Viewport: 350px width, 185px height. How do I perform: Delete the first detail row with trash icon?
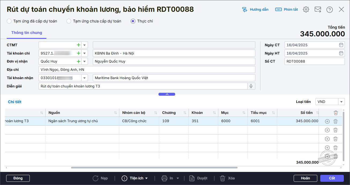click(x=335, y=121)
